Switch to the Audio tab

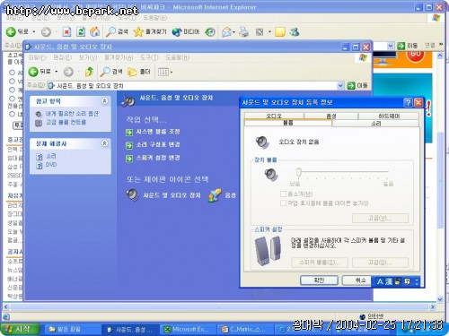[274, 116]
